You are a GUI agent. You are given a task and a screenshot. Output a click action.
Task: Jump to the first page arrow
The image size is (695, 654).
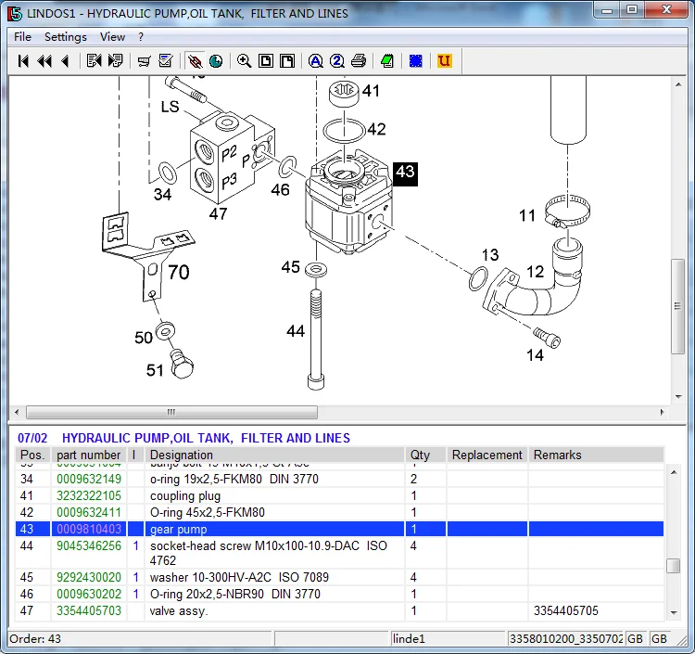coord(23,61)
